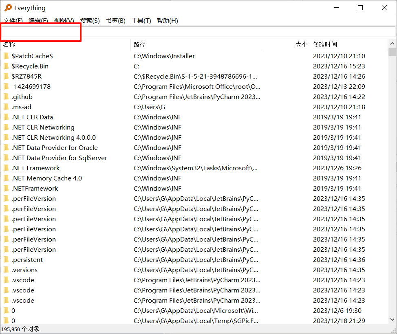Click the path C:\Windows\Installer
The width and height of the screenshot is (397, 334).
(164, 56)
